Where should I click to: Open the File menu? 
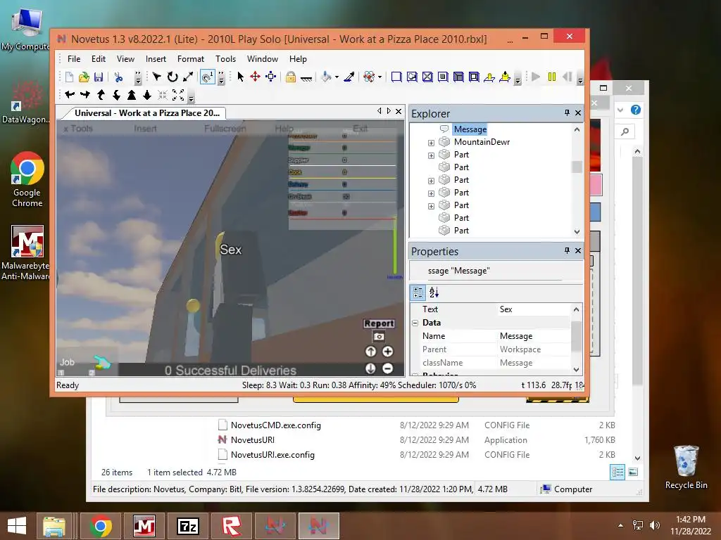pyautogui.click(x=73, y=59)
